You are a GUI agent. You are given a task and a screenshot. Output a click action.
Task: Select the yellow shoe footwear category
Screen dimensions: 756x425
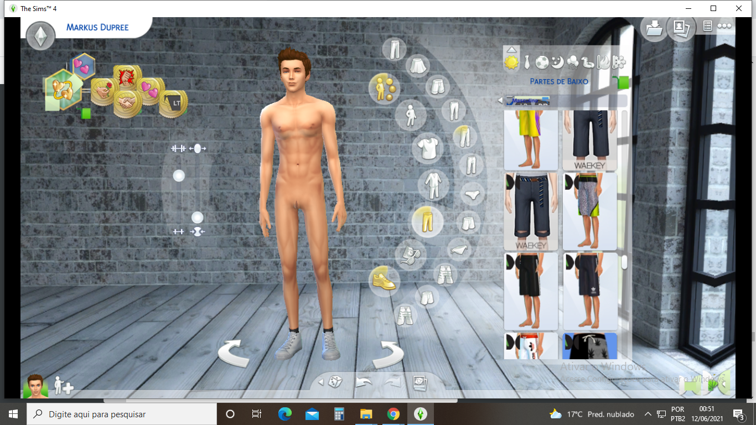click(385, 281)
